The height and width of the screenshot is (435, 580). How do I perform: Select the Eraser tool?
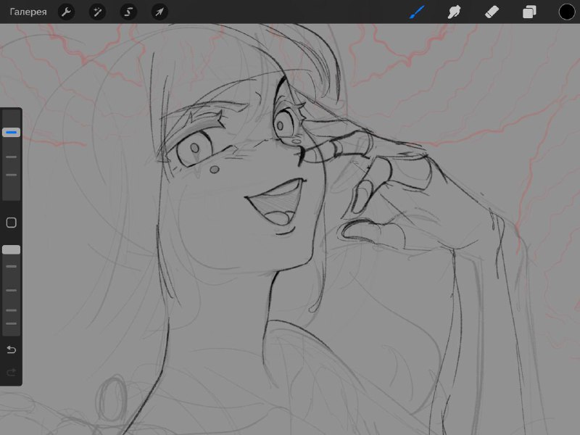[492, 12]
